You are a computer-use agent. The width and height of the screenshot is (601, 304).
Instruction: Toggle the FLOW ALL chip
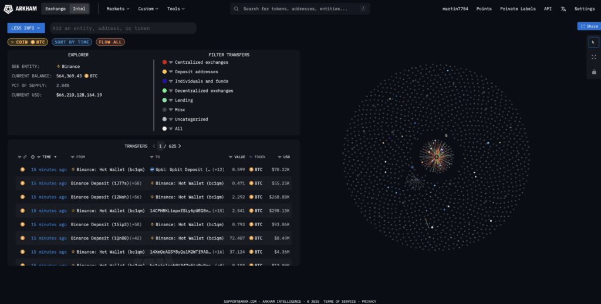[110, 42]
